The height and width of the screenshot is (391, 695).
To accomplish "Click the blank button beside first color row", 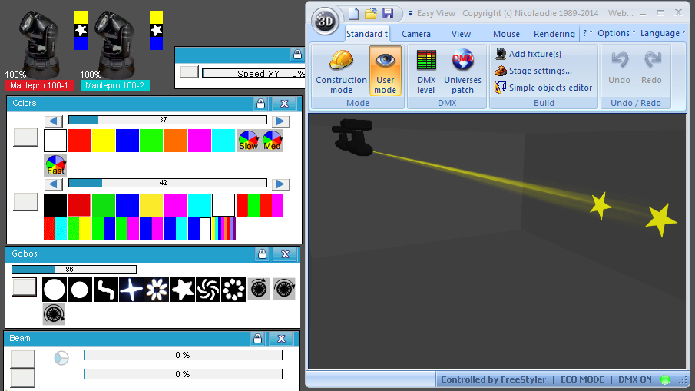I will coord(25,137).
